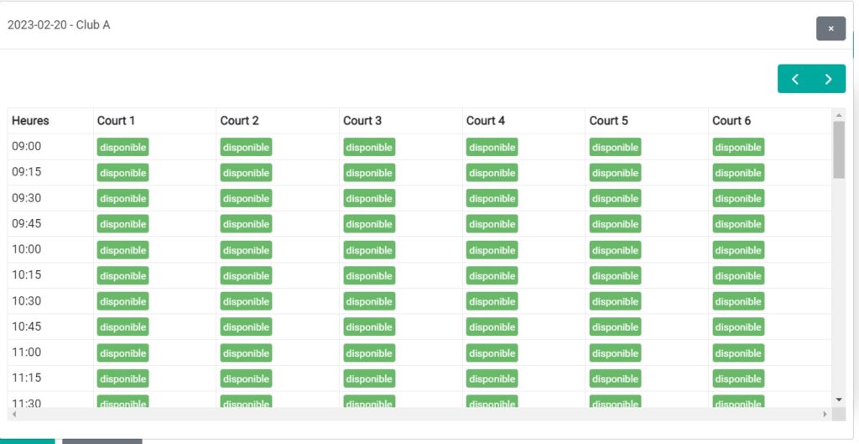Click the 2023-02-20 - Club A title
This screenshot has width=859, height=444.
[x=59, y=25]
